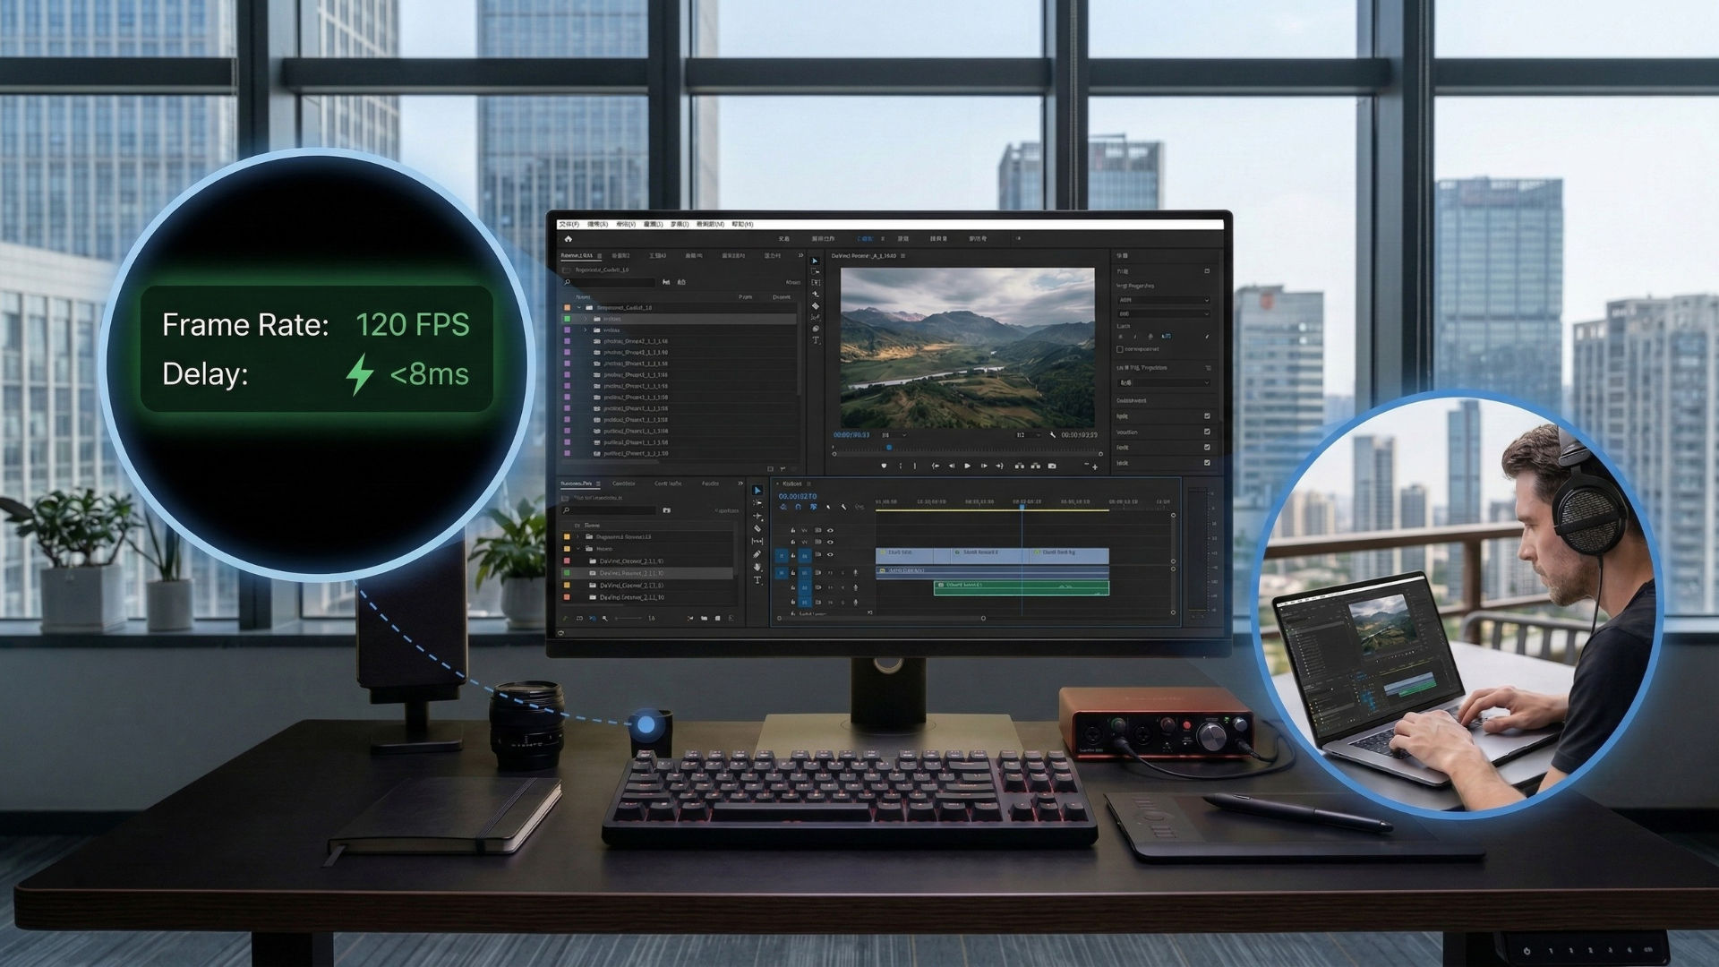
Task: Click the Add Marker icon below the preview
Action: [x=884, y=466]
